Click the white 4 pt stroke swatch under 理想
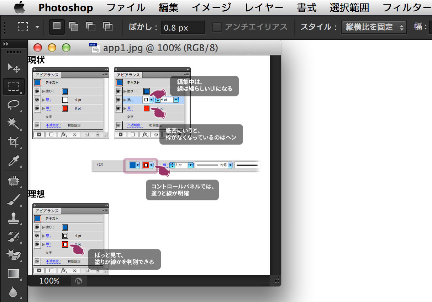 [65, 236]
